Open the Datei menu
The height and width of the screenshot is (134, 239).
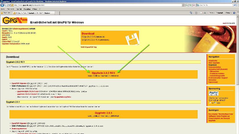pos(3,9)
